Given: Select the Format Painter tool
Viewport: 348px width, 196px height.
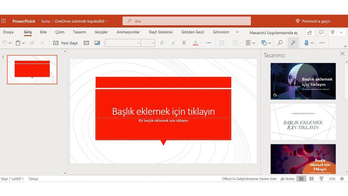Looking at the screenshot, I should tap(32, 43).
